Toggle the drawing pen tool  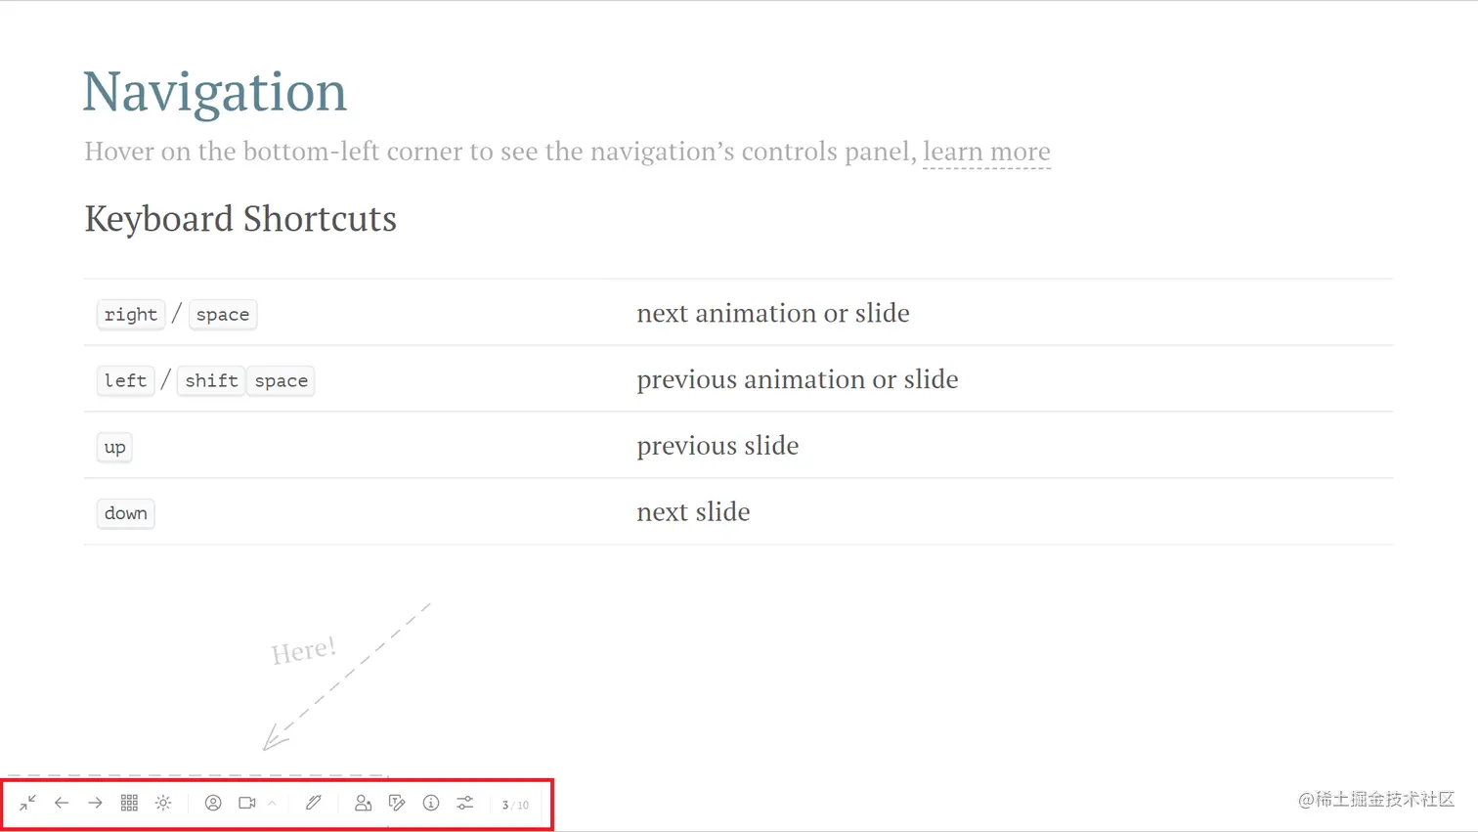pos(314,803)
